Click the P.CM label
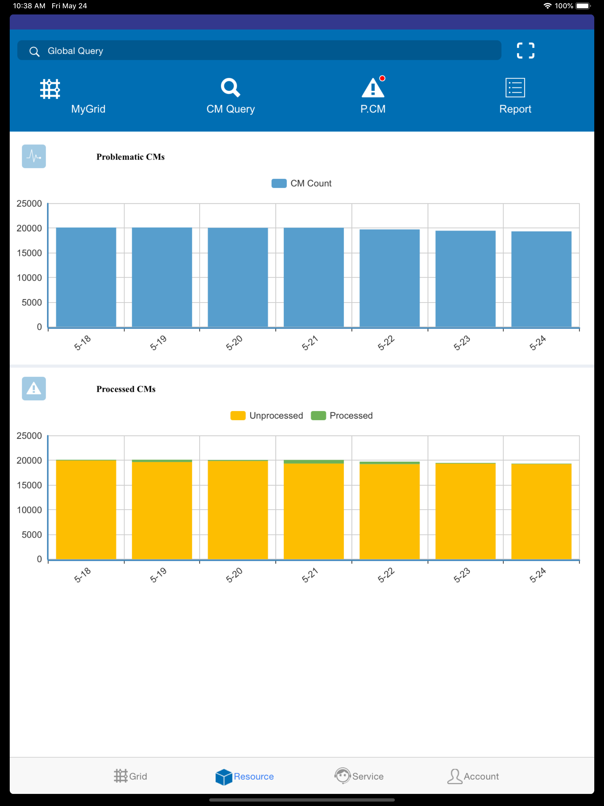Image resolution: width=604 pixels, height=806 pixels. click(373, 109)
